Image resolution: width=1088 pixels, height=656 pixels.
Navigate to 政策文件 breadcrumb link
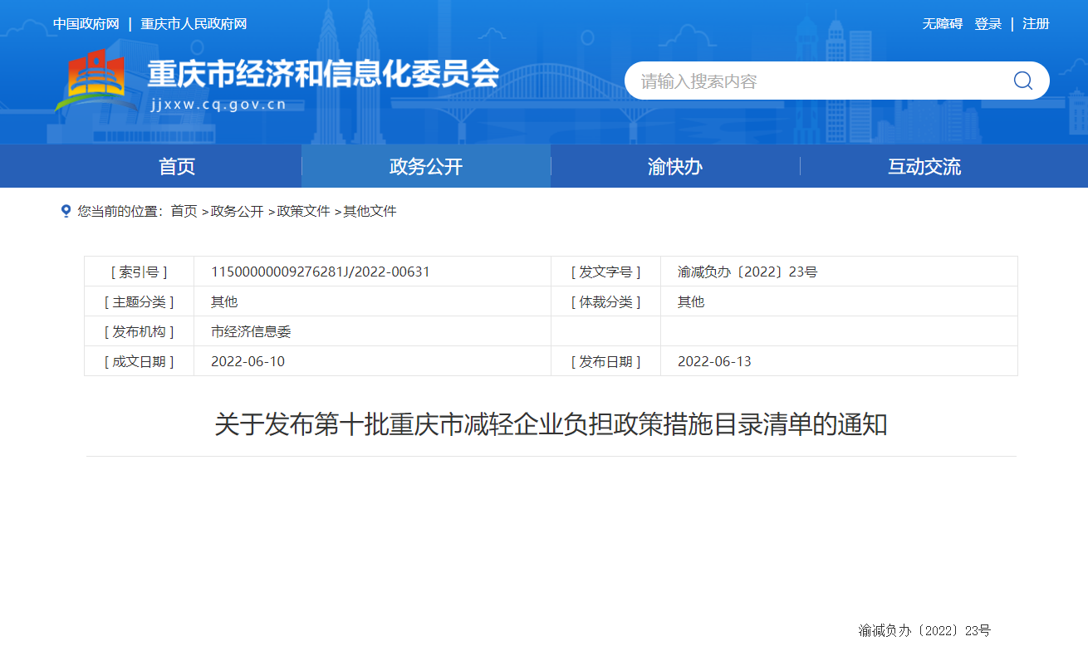(x=303, y=211)
